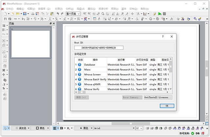210x137 pixels.
Task: Click the blue chain link toolbar icon
Action: [x=195, y=19]
